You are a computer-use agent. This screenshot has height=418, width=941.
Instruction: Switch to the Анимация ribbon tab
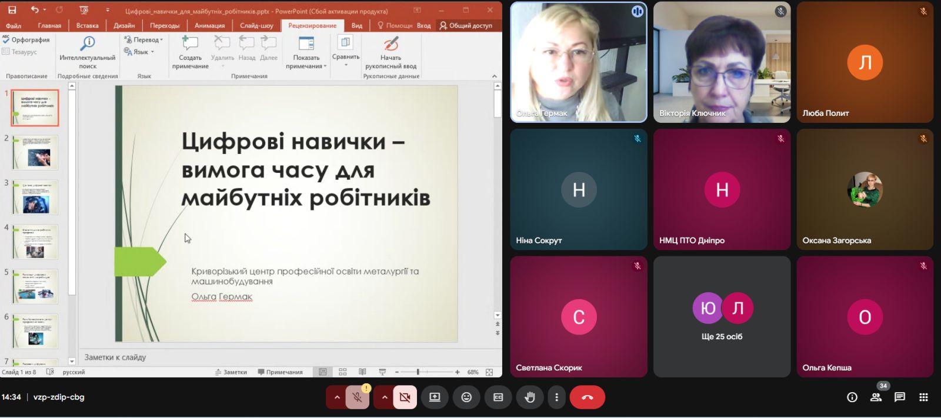click(x=209, y=25)
